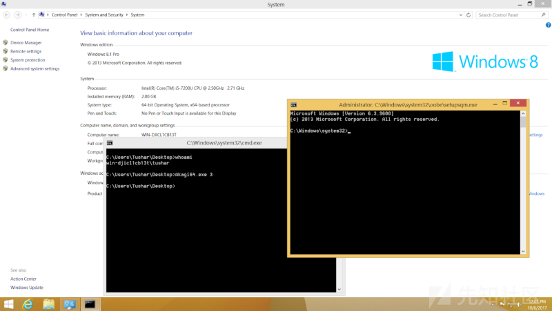Expand chevron after Control Panel breadcrumb

click(x=81, y=15)
